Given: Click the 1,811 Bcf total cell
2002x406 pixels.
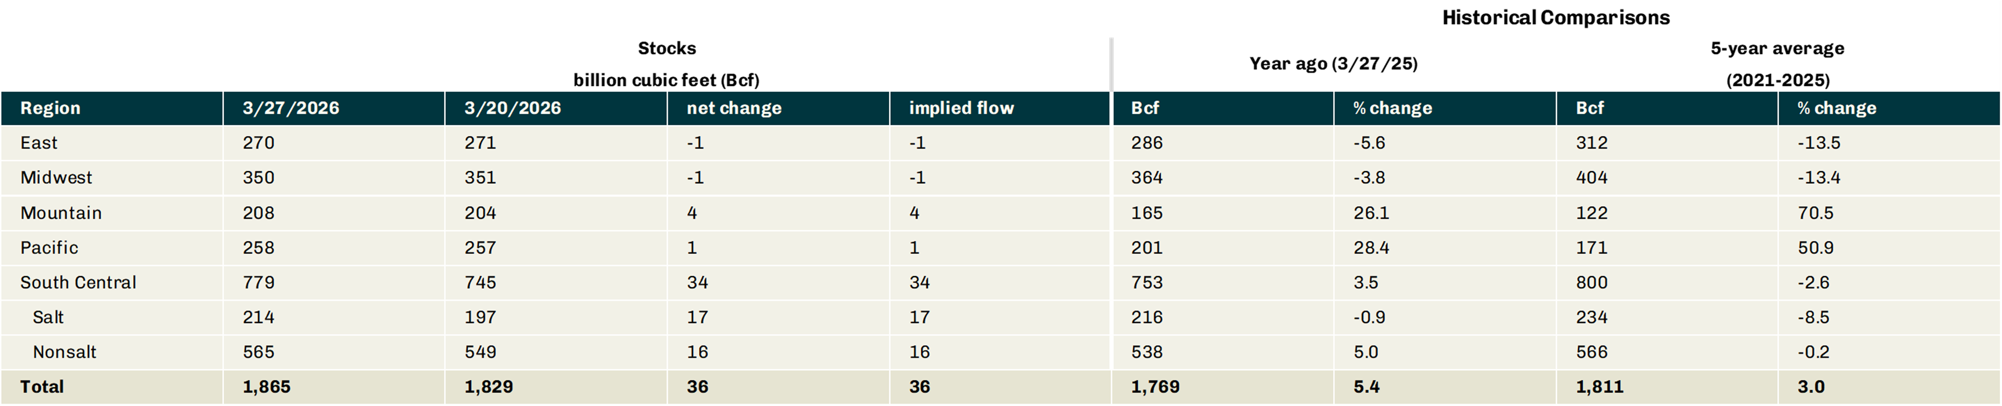Looking at the screenshot, I should pyautogui.click(x=1599, y=386).
